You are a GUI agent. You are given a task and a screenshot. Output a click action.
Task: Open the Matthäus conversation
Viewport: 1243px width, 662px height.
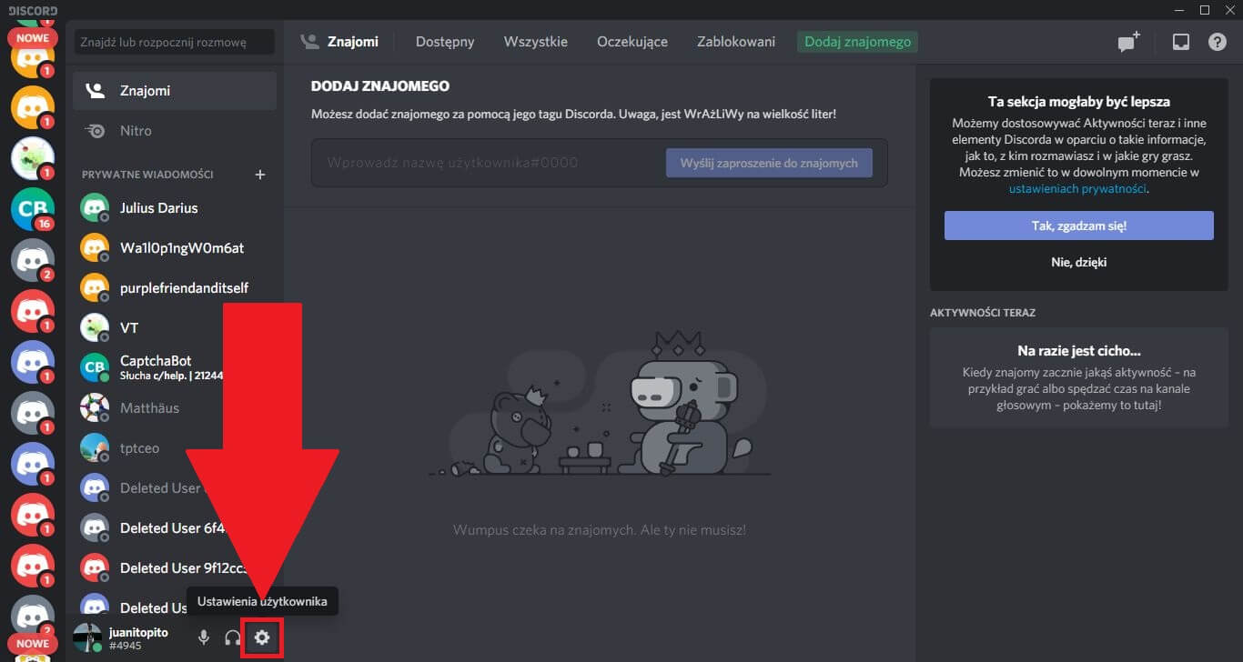[x=175, y=408]
